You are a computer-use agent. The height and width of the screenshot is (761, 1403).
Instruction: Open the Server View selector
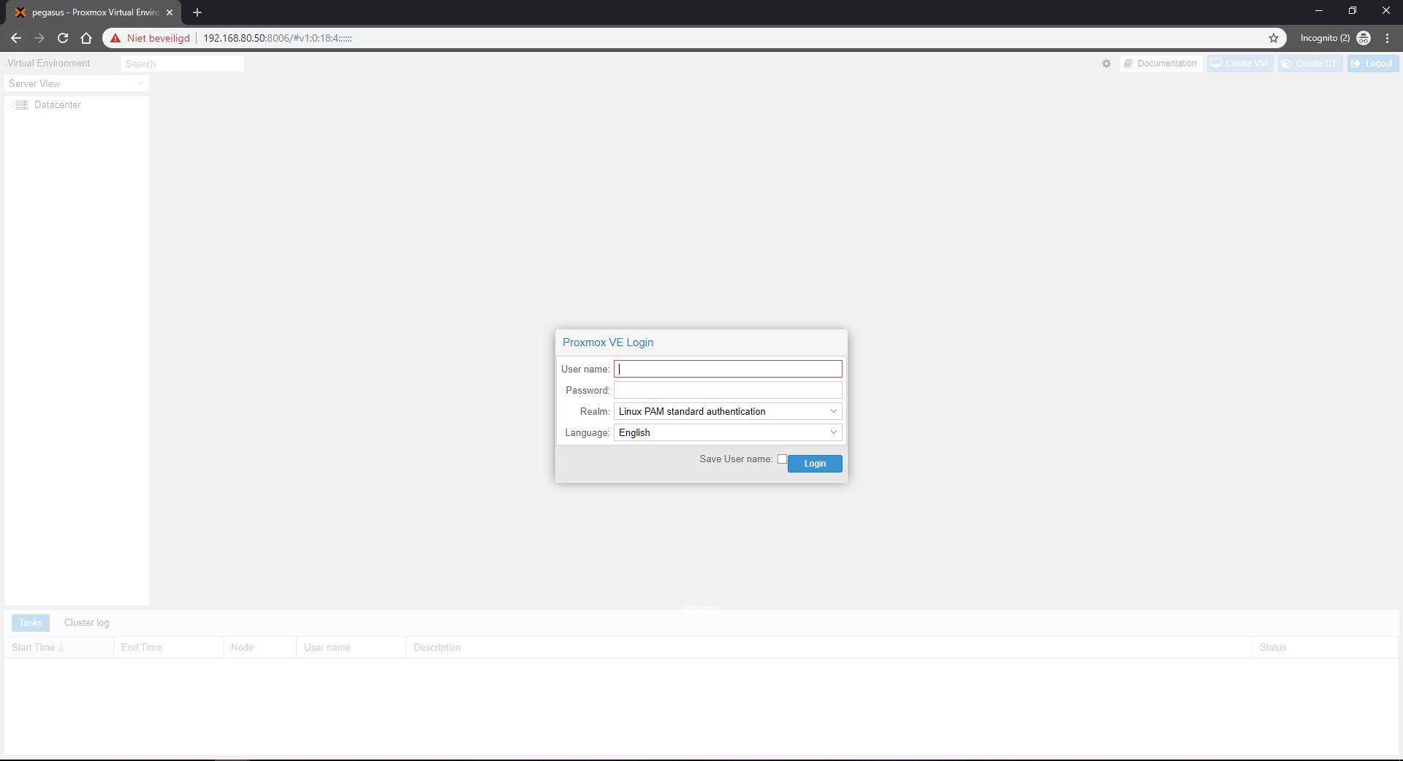pyautogui.click(x=76, y=84)
